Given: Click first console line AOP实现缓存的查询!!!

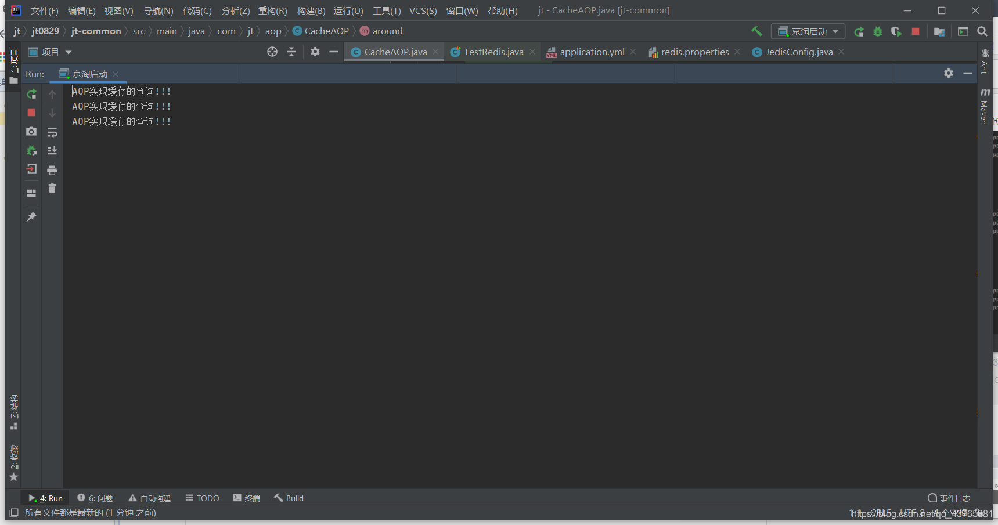Looking at the screenshot, I should (x=121, y=91).
